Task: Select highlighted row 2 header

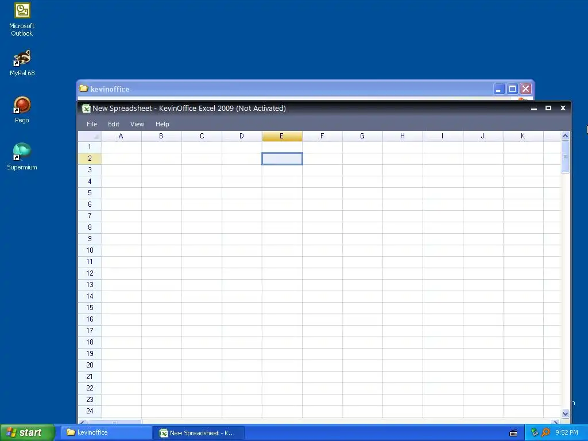Action: coord(90,158)
